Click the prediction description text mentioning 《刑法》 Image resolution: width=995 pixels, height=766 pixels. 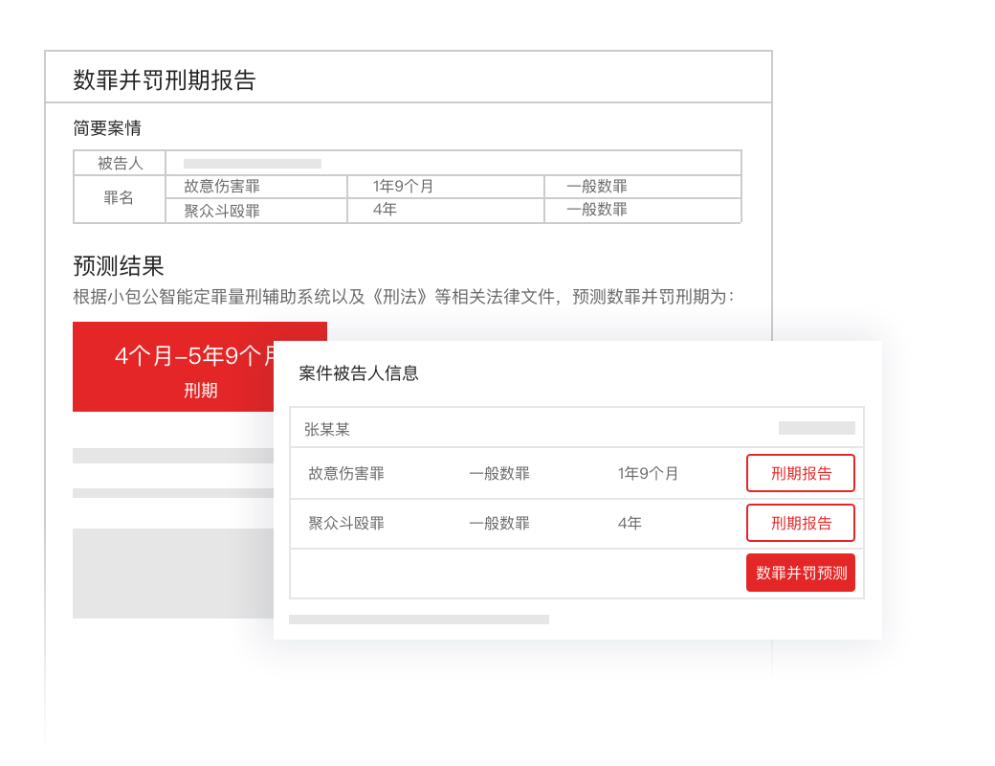coord(403,297)
